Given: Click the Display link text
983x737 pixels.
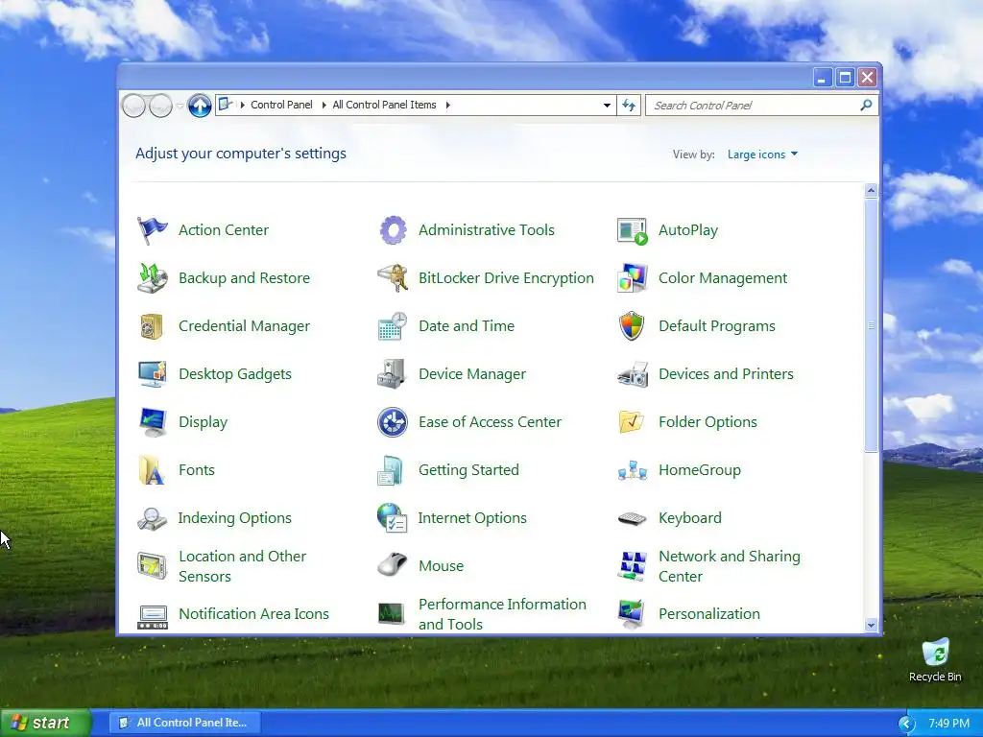Looking at the screenshot, I should [204, 422].
